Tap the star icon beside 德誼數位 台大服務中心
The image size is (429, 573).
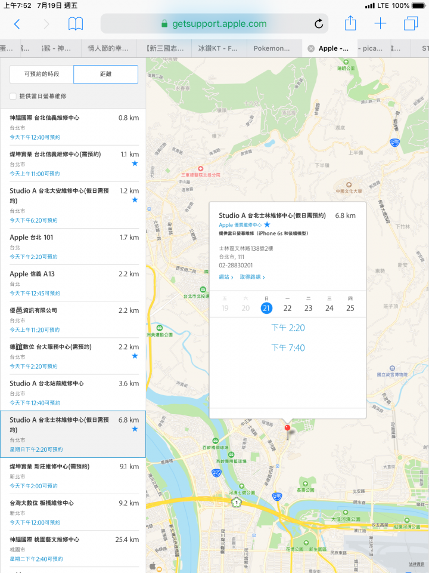pos(135,356)
